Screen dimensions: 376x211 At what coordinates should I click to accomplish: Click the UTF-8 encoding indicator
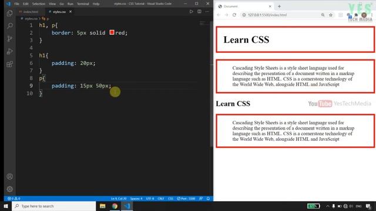click(150, 199)
